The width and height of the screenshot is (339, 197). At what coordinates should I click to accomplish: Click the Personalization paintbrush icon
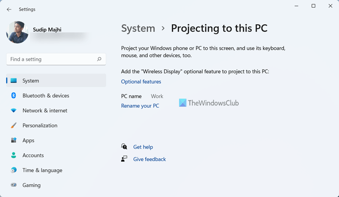(x=14, y=125)
